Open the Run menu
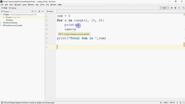The image size is (185, 104). (x=37, y=5)
